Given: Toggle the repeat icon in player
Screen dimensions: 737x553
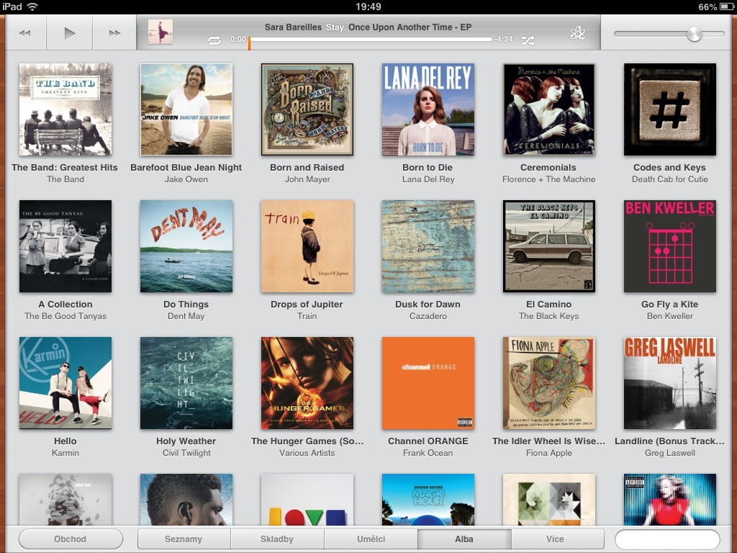Looking at the screenshot, I should pos(214,40).
